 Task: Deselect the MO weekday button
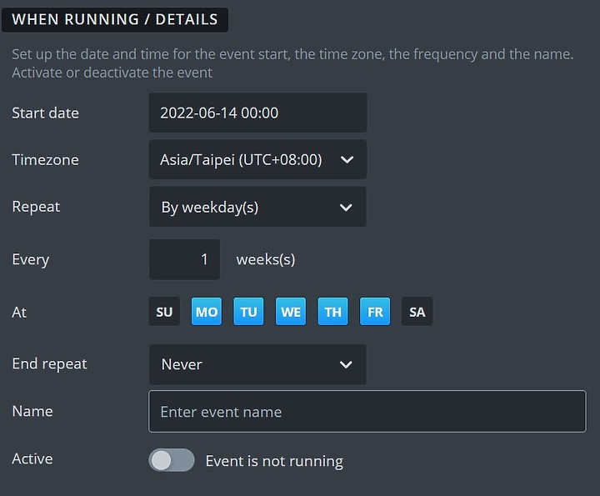click(207, 312)
